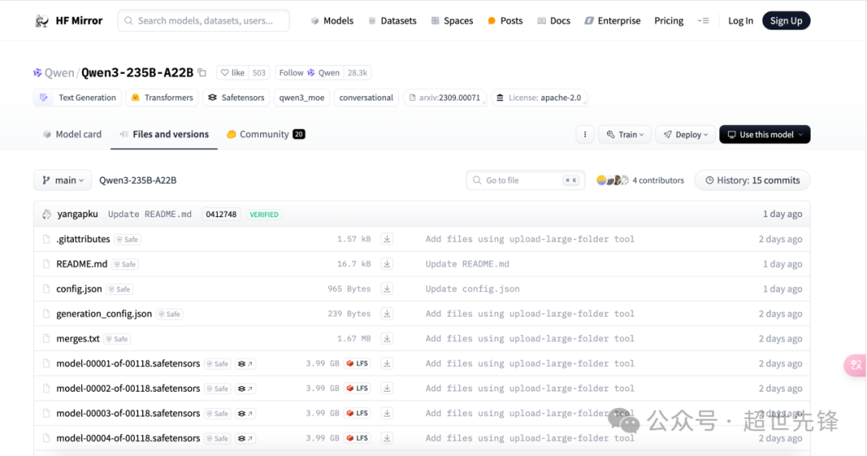
Task: Open the main branch dropdown
Action: 63,180
